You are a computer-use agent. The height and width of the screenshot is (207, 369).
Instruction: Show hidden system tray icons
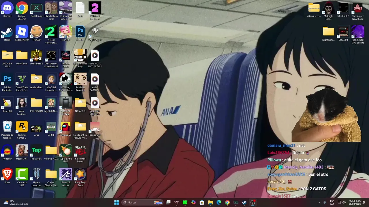click(319, 202)
